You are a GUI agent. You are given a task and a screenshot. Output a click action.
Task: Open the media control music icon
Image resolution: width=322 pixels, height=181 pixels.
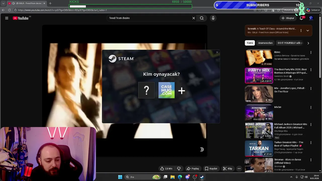click(x=273, y=10)
